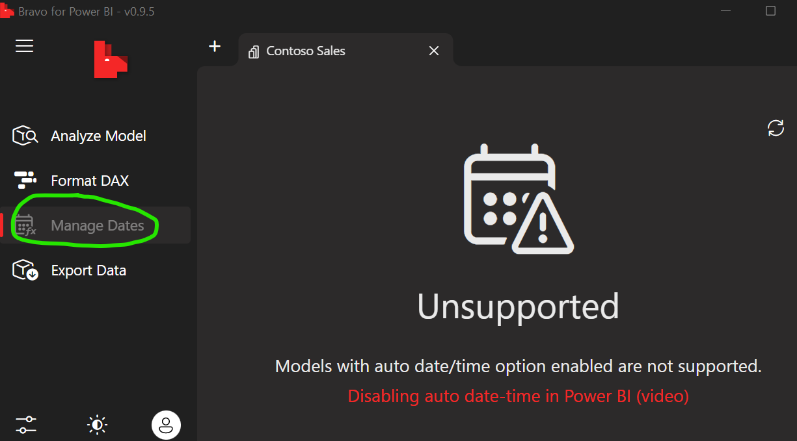797x441 pixels.
Task: Select Analyze Model from the sidebar
Action: click(98, 135)
